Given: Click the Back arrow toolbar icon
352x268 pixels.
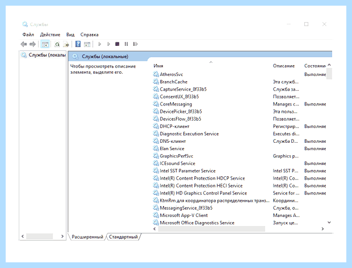Looking at the screenshot, I should pos(24,44).
